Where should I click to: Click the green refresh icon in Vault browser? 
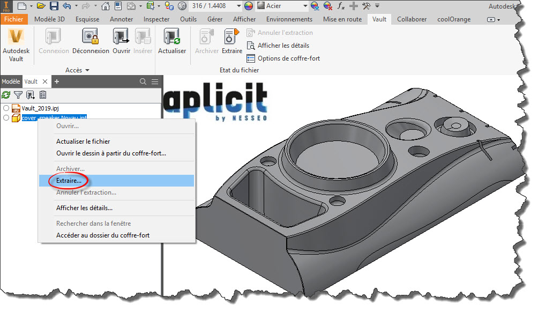pos(6,95)
